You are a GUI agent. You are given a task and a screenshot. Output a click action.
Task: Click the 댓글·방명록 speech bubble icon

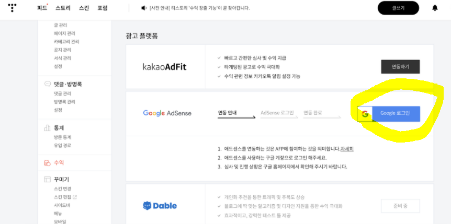[x=47, y=84]
